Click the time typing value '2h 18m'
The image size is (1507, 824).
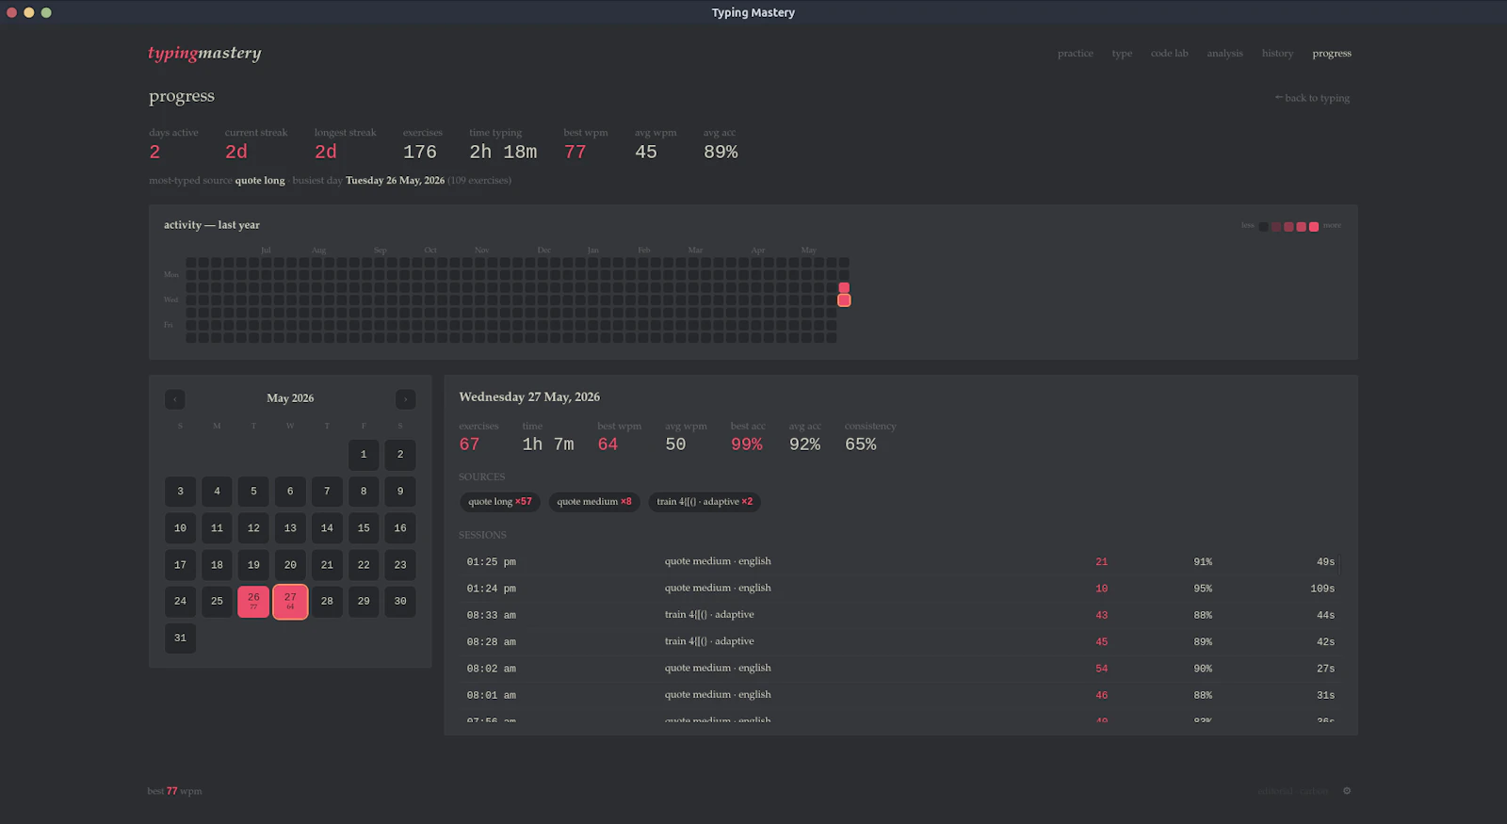click(x=503, y=153)
